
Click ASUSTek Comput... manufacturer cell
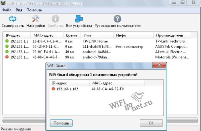coord(171,46)
